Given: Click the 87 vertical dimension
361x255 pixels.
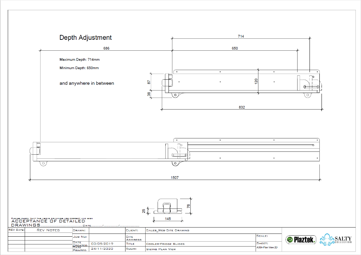Looking at the screenshot, I should click(x=149, y=82).
